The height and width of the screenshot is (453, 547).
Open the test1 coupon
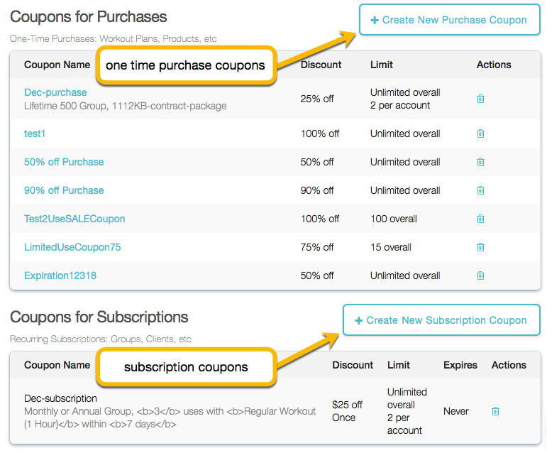click(35, 133)
